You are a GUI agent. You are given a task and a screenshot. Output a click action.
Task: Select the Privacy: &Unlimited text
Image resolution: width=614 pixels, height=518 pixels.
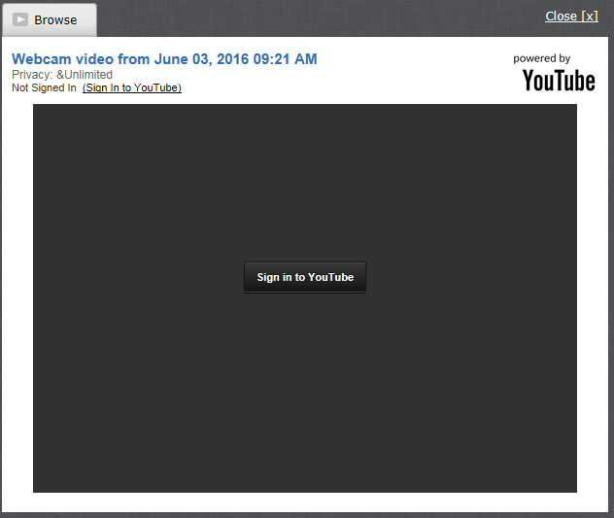pyautogui.click(x=62, y=75)
